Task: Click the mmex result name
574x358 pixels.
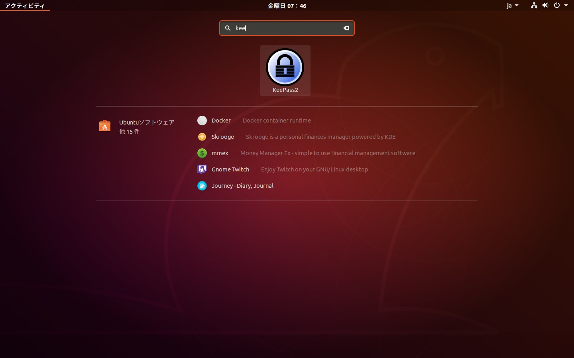Action: pos(220,153)
